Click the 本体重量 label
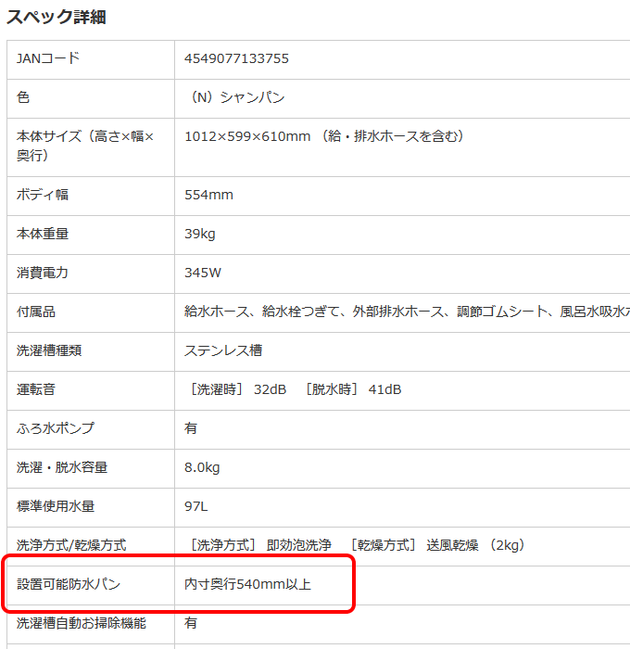Viewport: 630px width, 649px height. click(43, 234)
